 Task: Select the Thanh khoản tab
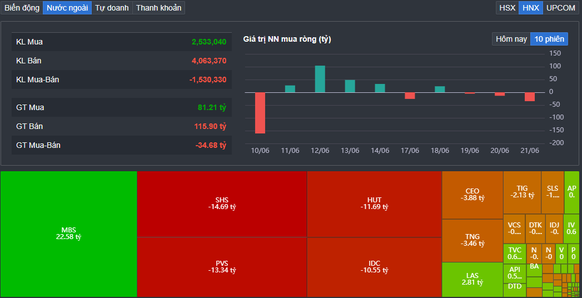(x=158, y=8)
